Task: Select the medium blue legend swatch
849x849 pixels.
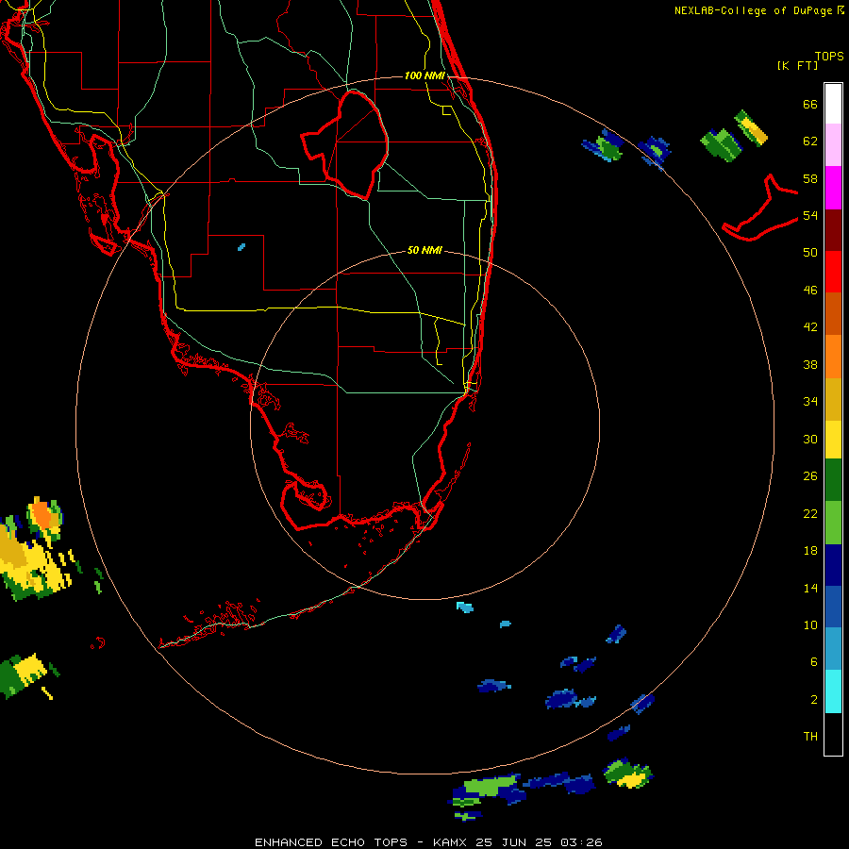Action: point(833,607)
